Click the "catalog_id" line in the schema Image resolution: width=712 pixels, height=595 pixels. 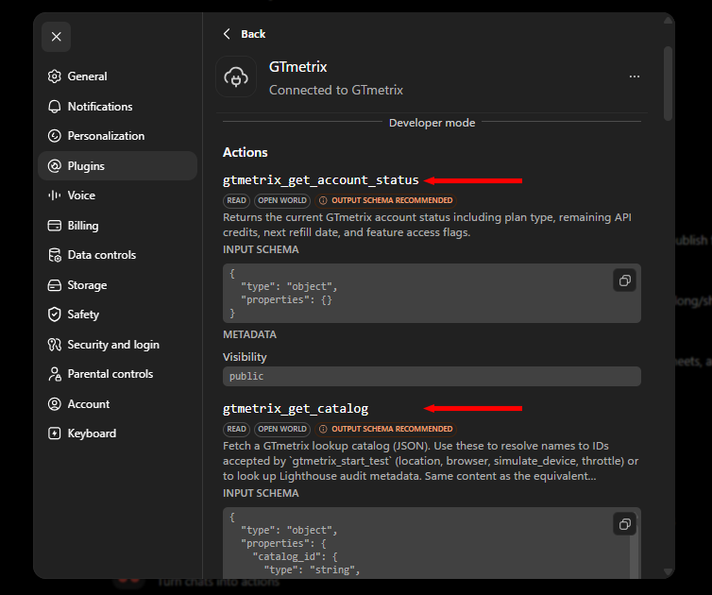tap(295, 557)
